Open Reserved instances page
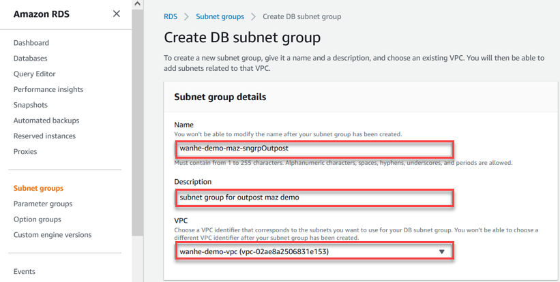 (x=46, y=136)
